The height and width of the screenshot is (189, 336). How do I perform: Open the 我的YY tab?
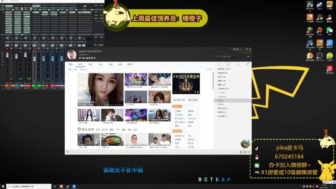point(130,64)
